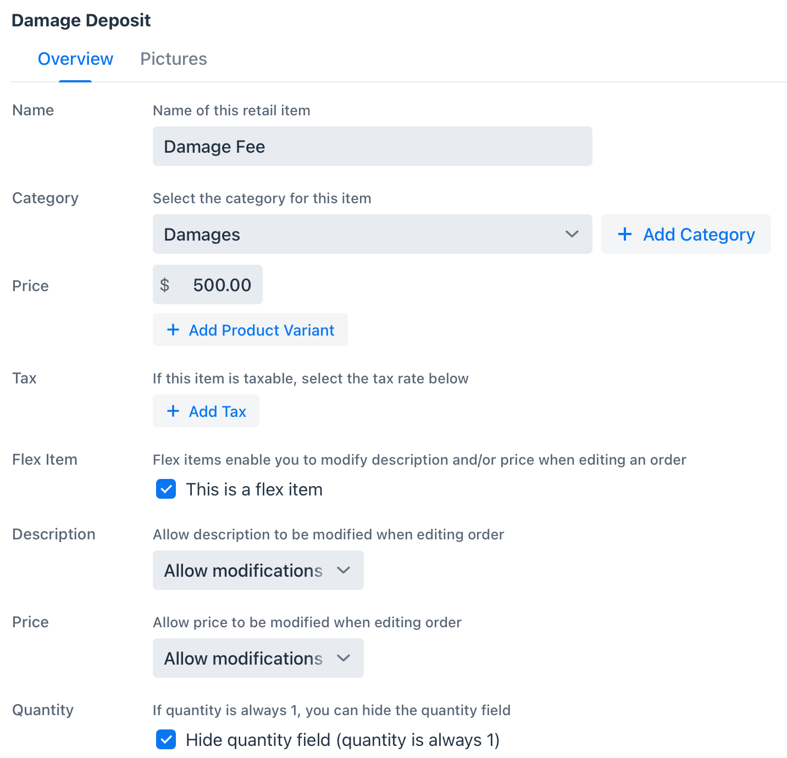Click the Add Tax button
The height and width of the screenshot is (758, 787).
click(206, 411)
